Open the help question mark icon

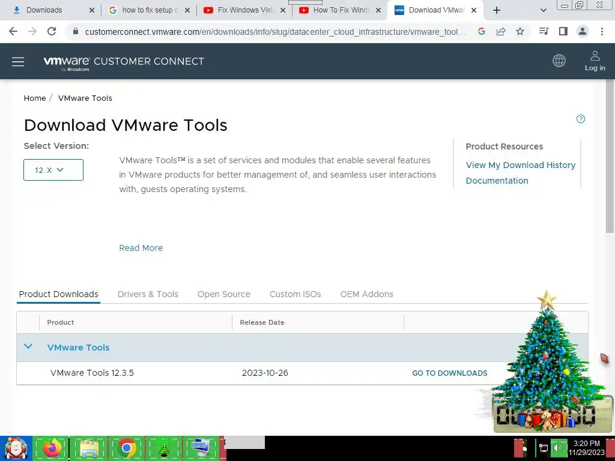click(x=581, y=119)
